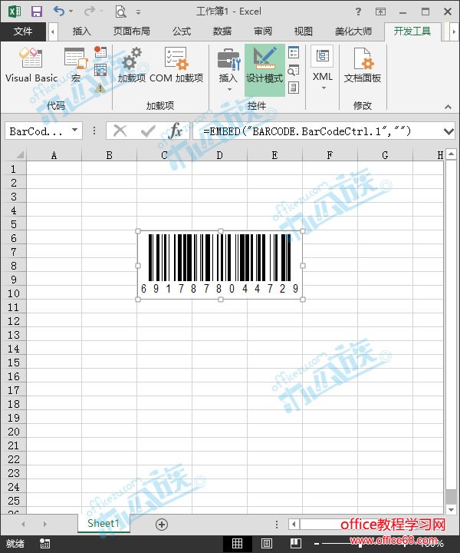
Task: Open control Properties icon
Action: (x=294, y=52)
